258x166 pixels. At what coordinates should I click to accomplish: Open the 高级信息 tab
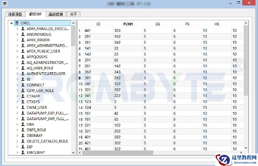[x=56, y=14]
